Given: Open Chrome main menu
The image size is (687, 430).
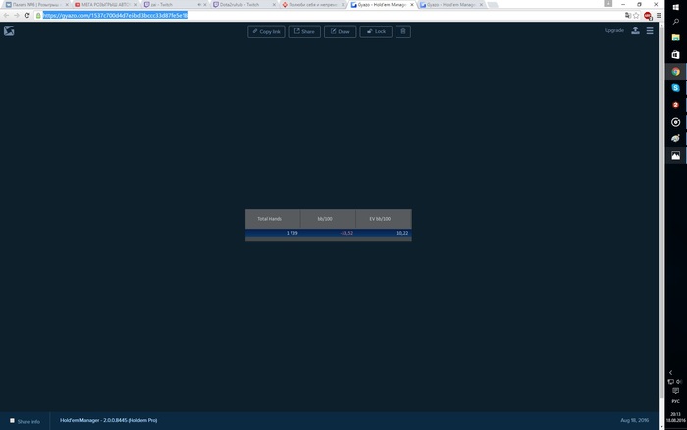Looking at the screenshot, I should [x=659, y=16].
